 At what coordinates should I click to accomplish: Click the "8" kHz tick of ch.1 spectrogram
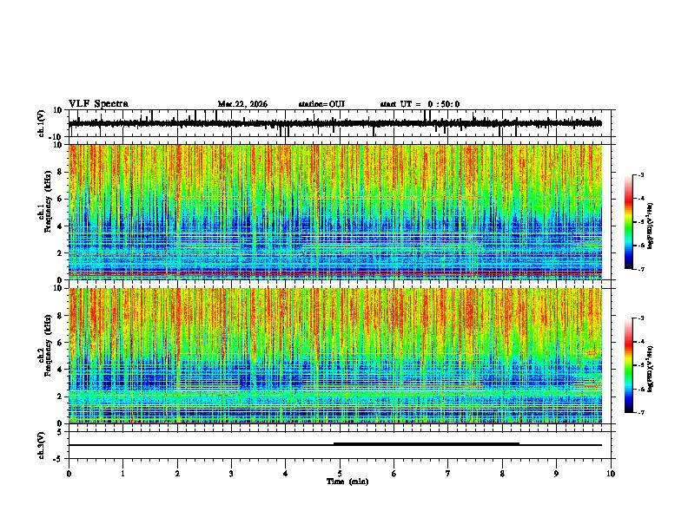(60, 172)
